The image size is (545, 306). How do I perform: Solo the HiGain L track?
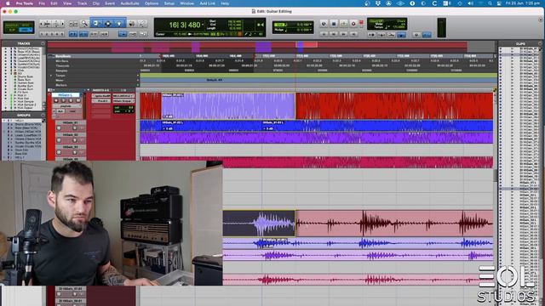point(71,100)
